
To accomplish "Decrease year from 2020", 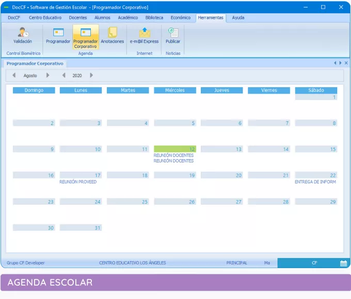I will point(64,75).
